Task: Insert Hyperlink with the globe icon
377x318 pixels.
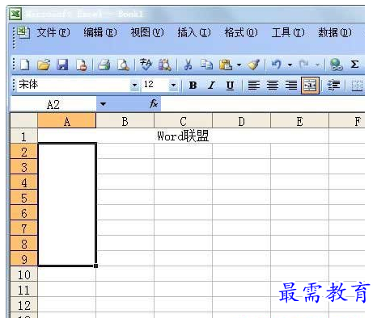Action: 336,65
